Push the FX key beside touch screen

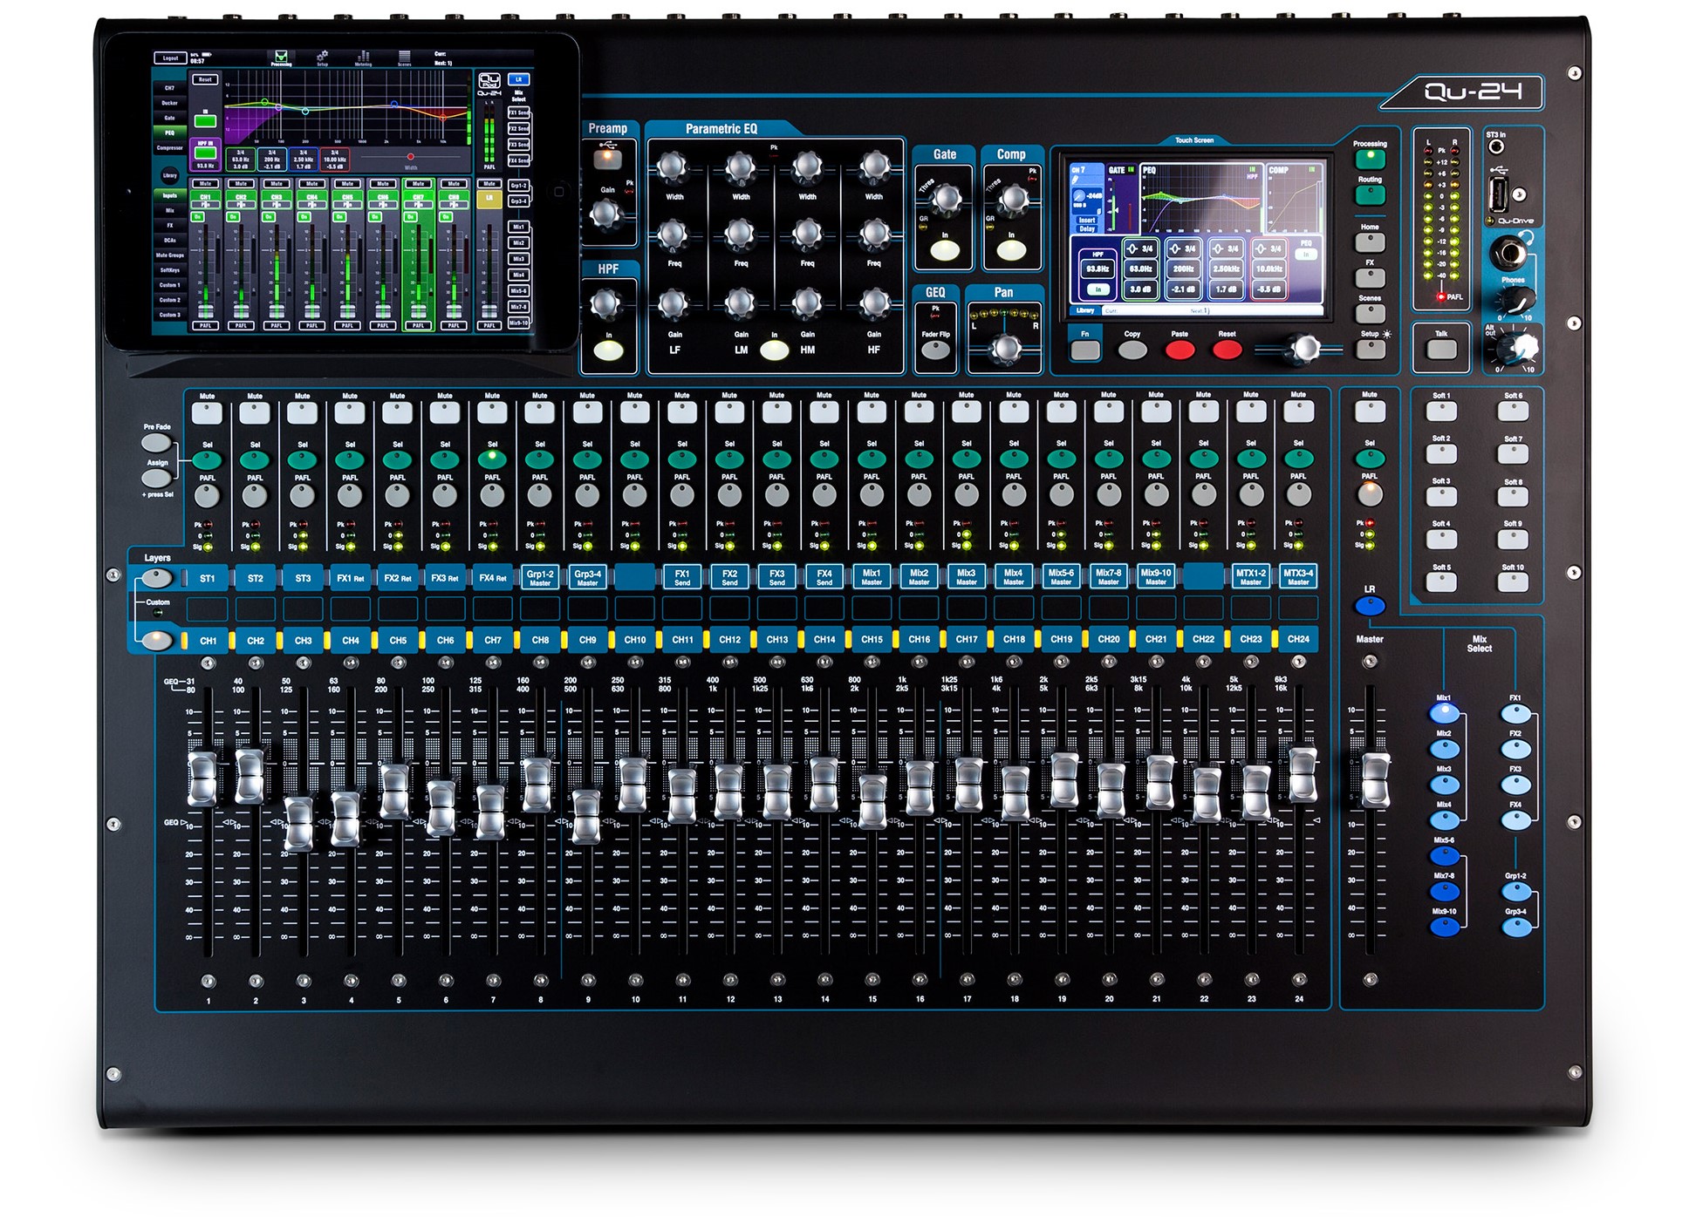[x=1370, y=277]
